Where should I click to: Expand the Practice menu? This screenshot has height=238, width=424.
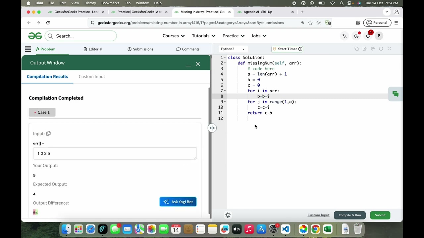(234, 36)
